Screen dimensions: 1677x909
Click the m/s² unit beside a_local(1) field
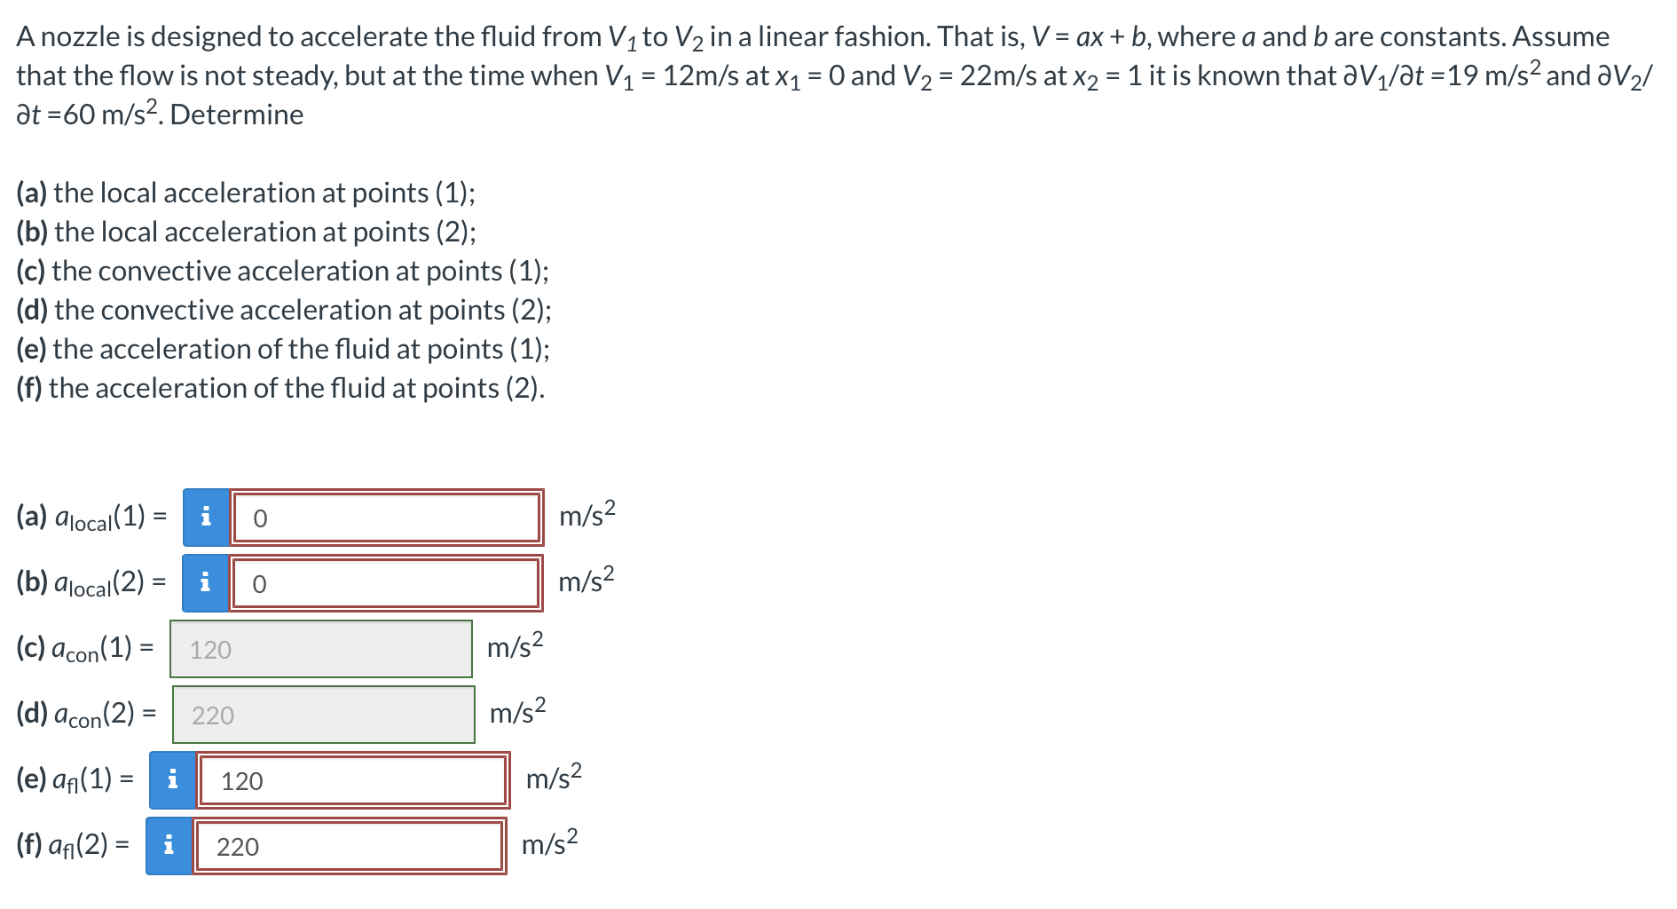point(587,513)
